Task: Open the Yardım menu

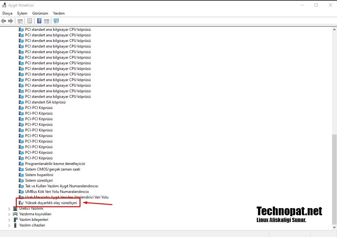Action: [x=59, y=13]
